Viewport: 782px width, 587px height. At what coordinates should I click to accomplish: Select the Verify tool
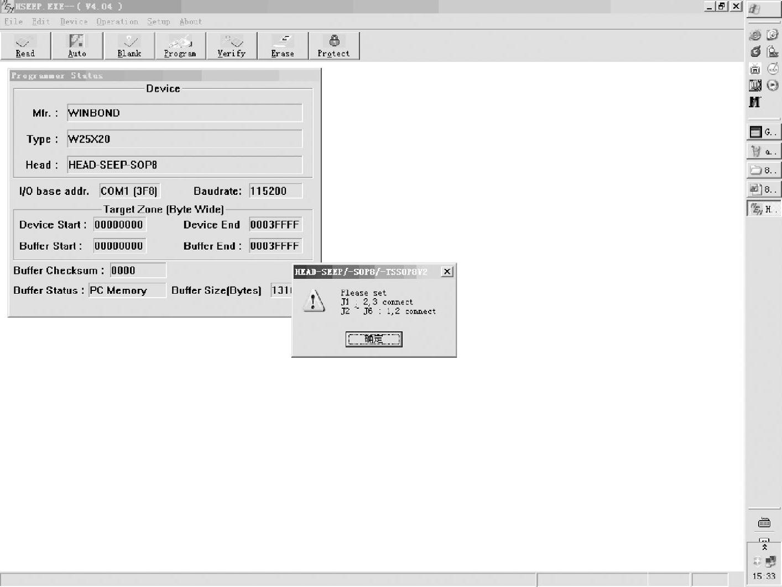tap(232, 46)
